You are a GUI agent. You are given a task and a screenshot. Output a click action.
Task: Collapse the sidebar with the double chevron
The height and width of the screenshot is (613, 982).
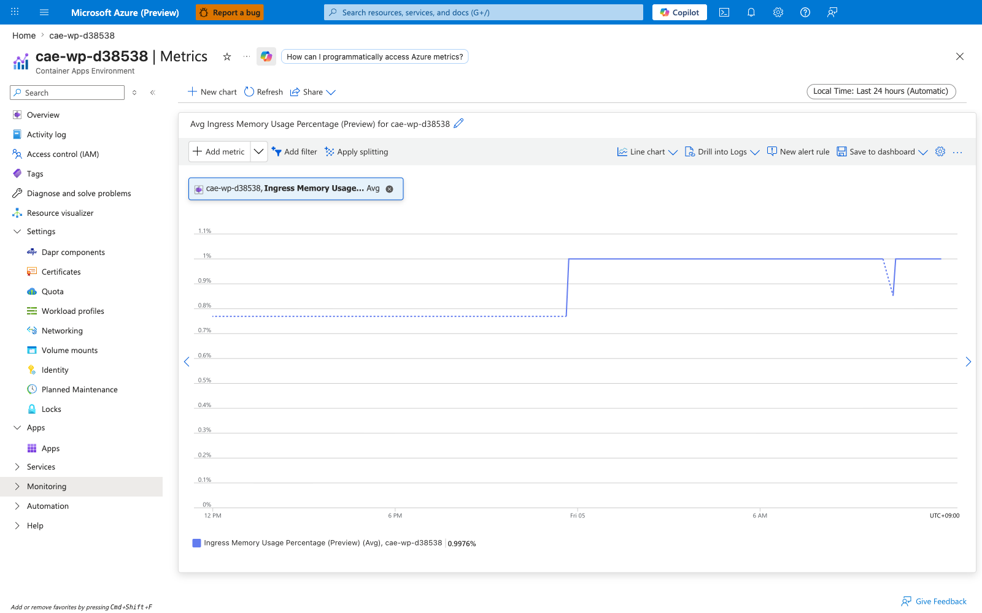[153, 93]
